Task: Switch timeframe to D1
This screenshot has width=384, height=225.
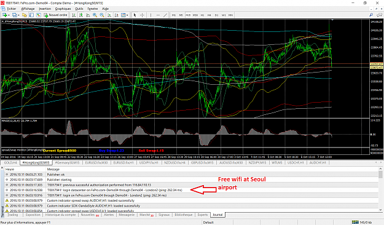Action: 216,15
